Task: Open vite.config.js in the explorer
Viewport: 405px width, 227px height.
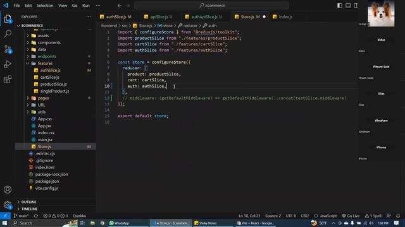Action: point(46,188)
